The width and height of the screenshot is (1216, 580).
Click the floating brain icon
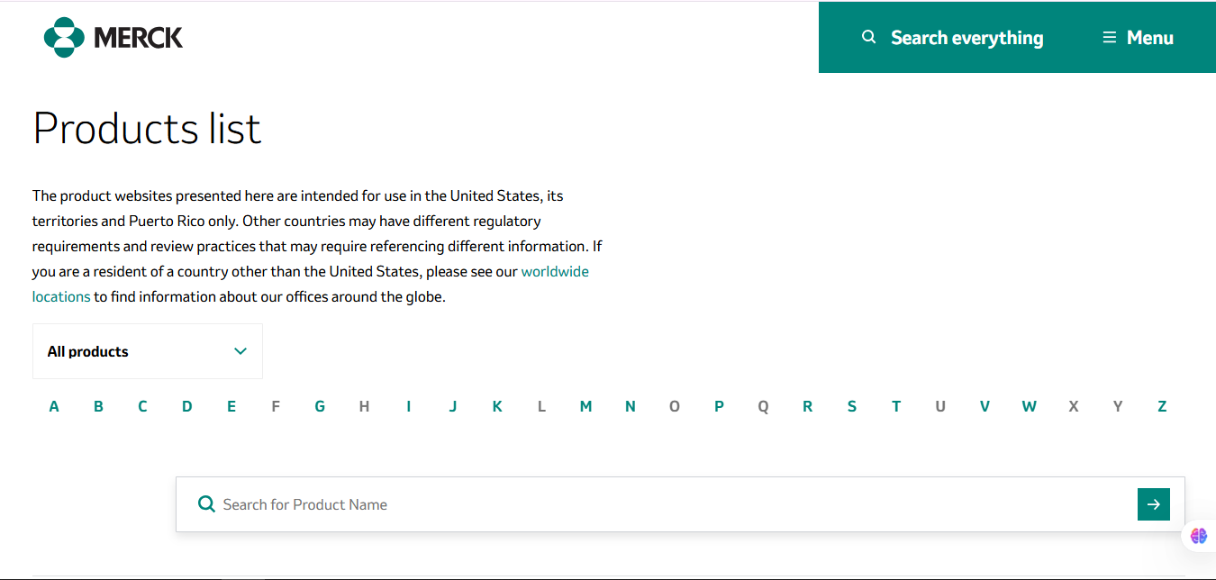(x=1198, y=536)
